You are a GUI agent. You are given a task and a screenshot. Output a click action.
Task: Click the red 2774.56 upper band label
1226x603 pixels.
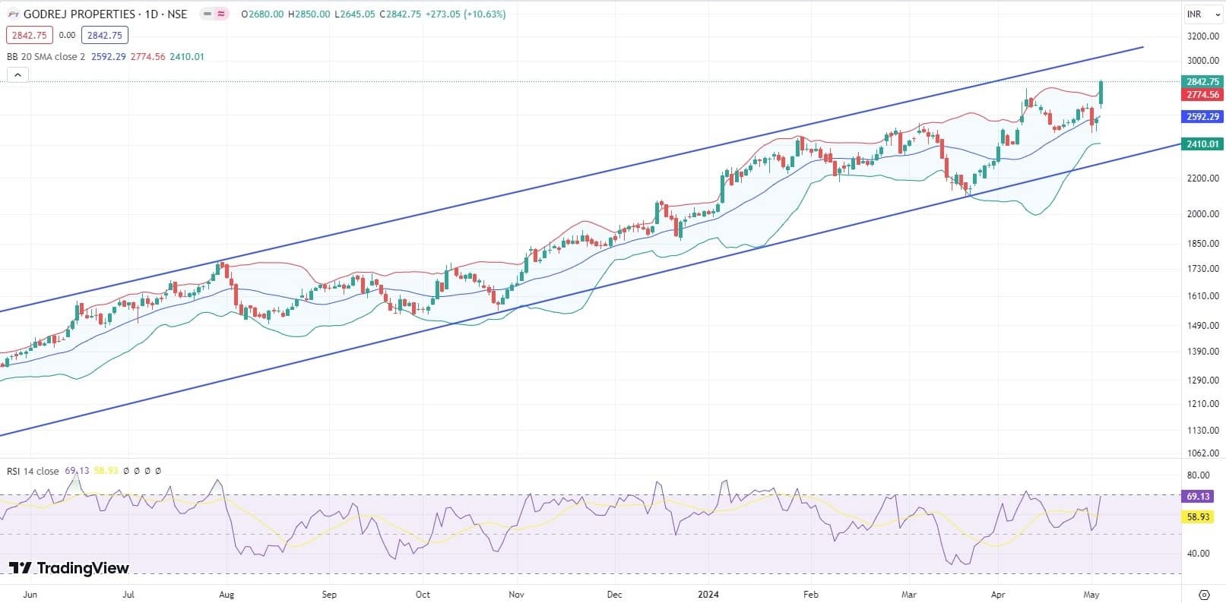click(1202, 95)
